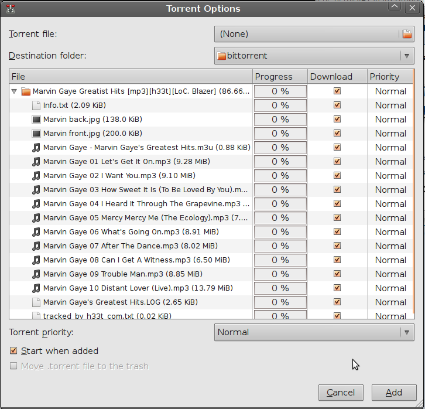Click progress bar for 07 After The Dance.mp3
The width and height of the screenshot is (425, 409).
280,246
